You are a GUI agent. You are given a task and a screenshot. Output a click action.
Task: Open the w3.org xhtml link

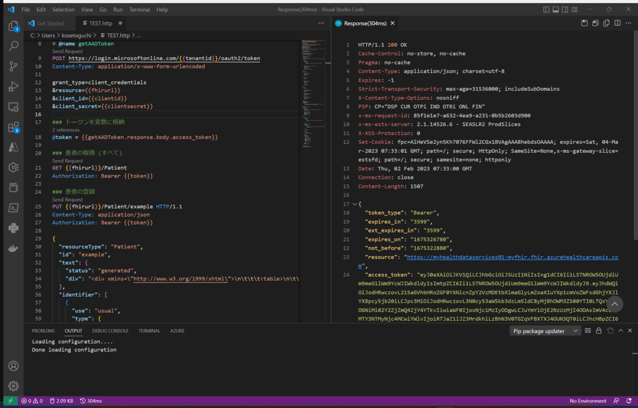tap(180, 277)
